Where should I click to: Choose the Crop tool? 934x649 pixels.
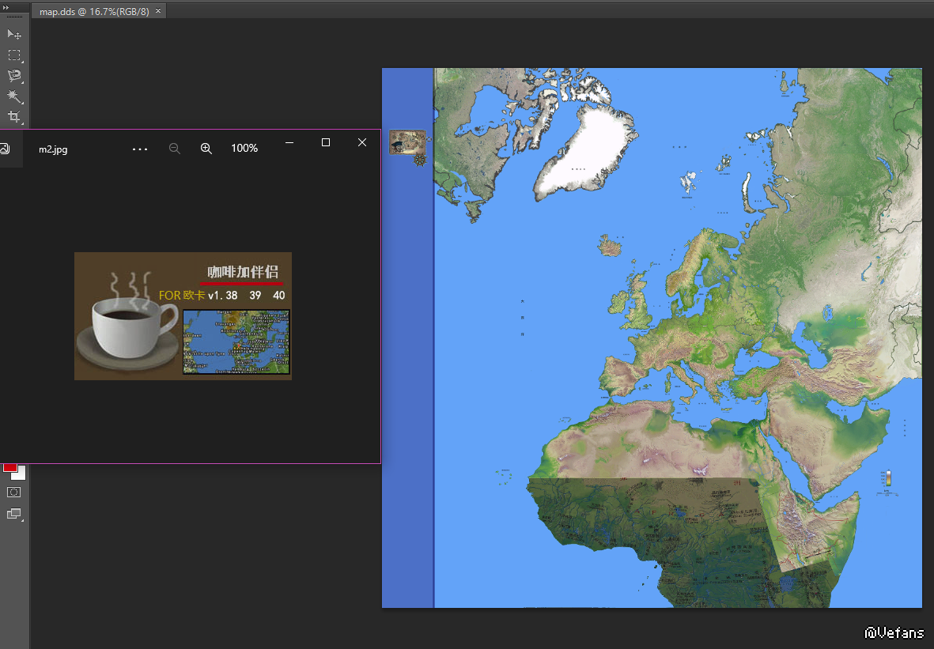(x=13, y=117)
